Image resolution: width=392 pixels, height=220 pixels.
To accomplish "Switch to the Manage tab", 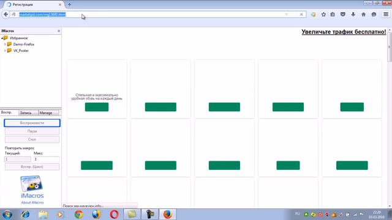I will [48, 112].
